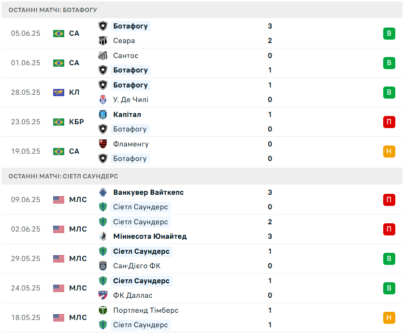
Task: Click the Ванкувер Вайткепс crest icon
Action: coord(103,192)
